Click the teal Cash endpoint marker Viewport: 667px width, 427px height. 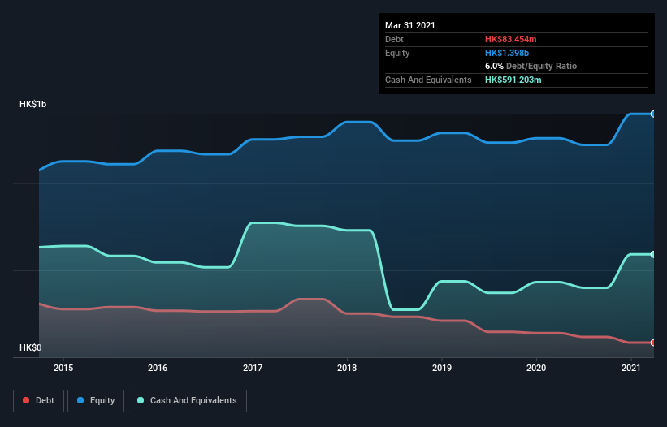click(x=653, y=255)
